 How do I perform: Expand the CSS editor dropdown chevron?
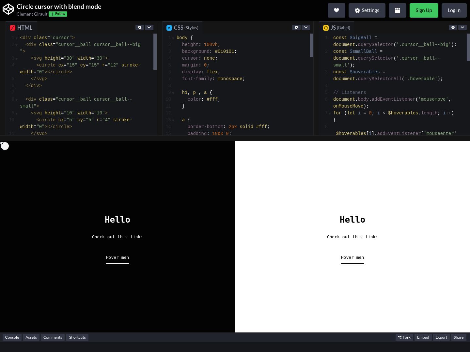point(306,27)
